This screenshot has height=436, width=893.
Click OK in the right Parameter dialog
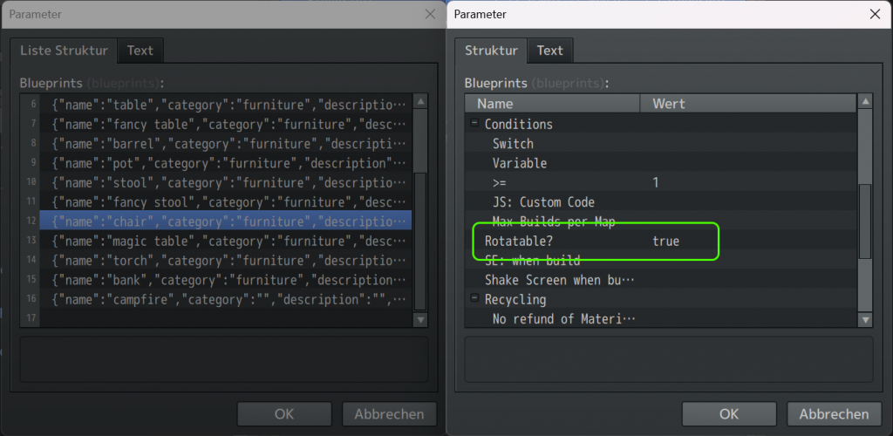coord(729,414)
